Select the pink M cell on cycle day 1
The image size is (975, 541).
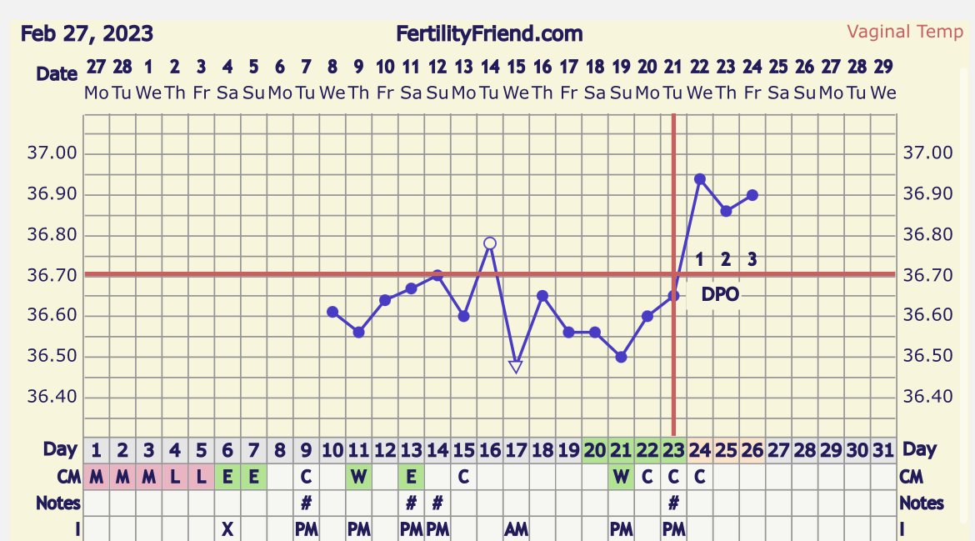coord(96,477)
